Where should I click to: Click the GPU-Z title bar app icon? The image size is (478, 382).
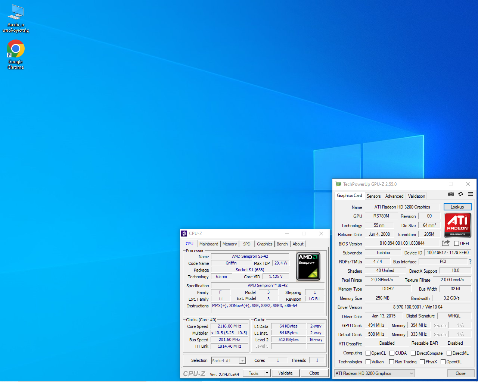click(338, 184)
